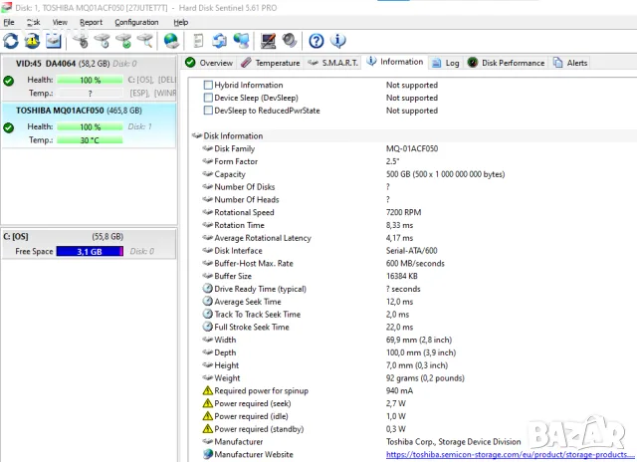Open the Configuration menu
Viewport: 637px width, 462px height.
[x=136, y=22]
